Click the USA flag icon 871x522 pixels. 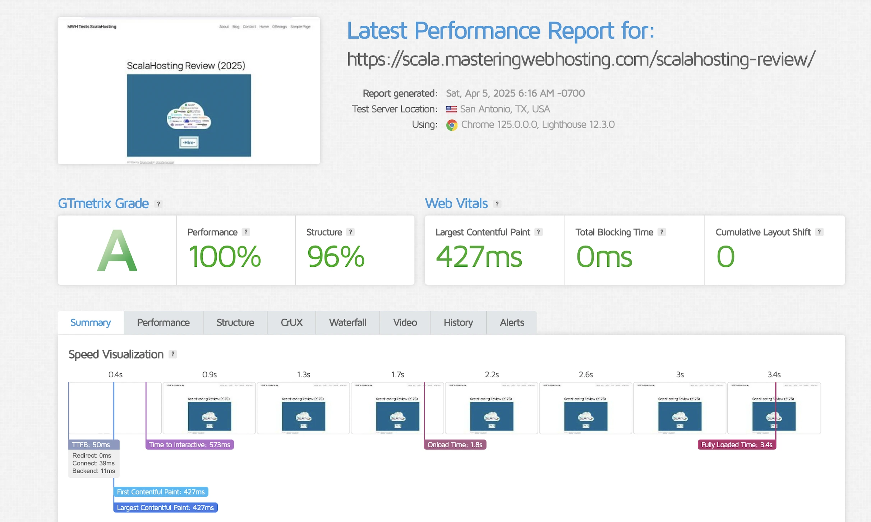pyautogui.click(x=451, y=109)
